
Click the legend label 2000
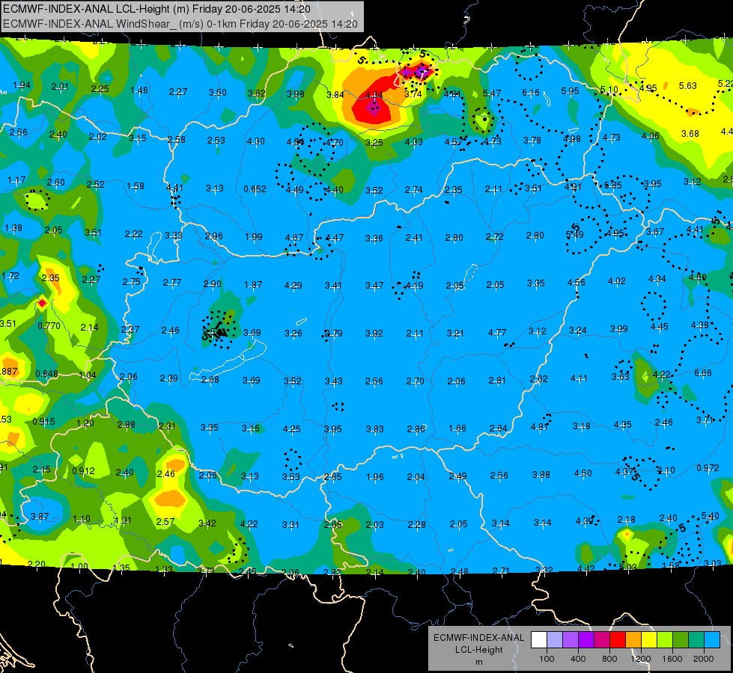(703, 659)
